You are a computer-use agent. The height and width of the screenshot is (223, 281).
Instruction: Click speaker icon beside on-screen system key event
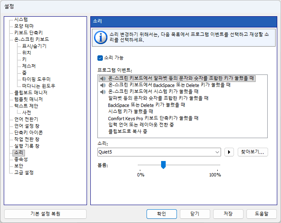pyautogui.click(x=103, y=92)
